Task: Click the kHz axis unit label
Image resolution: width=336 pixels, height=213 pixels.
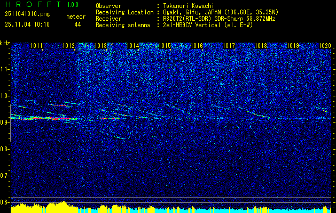Action: 5,43
